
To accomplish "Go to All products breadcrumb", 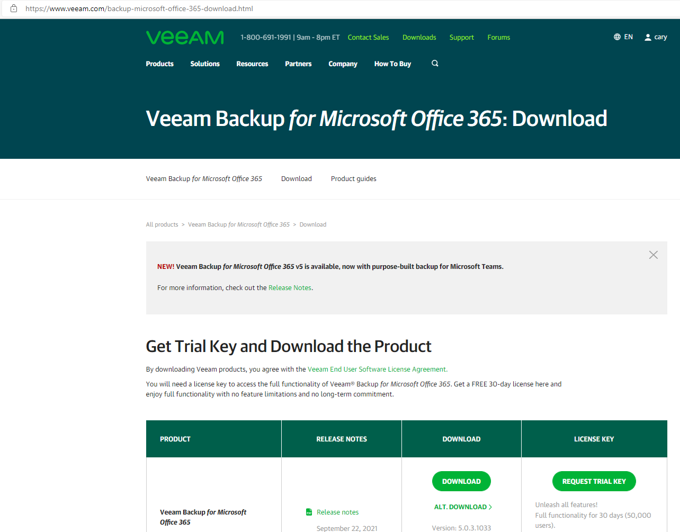I will [x=162, y=224].
